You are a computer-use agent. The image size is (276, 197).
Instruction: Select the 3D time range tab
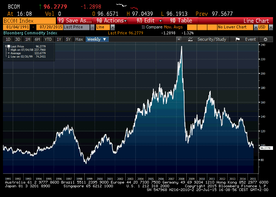[x=18, y=39]
